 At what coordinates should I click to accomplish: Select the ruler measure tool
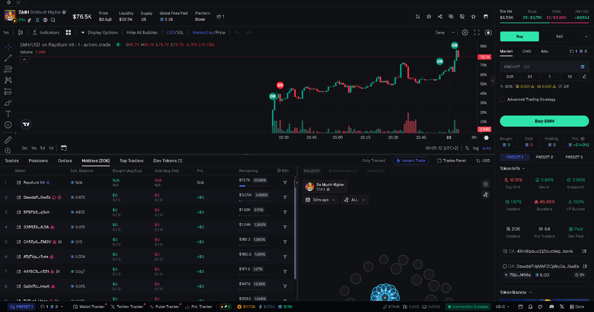point(8,139)
